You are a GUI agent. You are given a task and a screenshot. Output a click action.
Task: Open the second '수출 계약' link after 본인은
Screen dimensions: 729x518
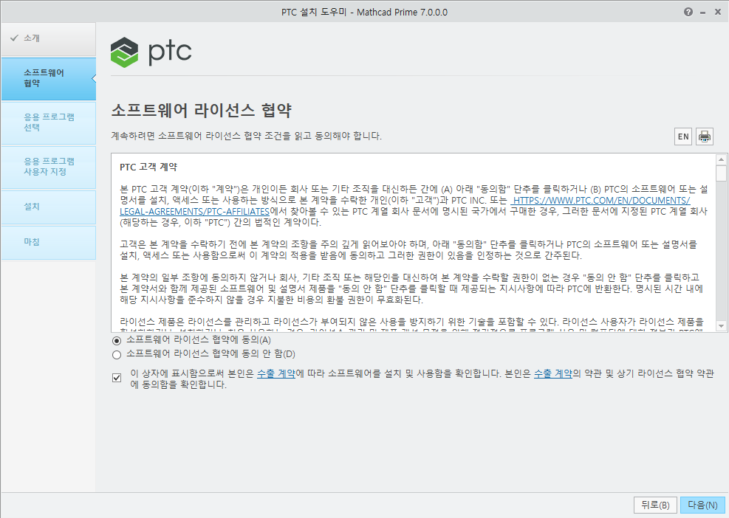point(552,373)
